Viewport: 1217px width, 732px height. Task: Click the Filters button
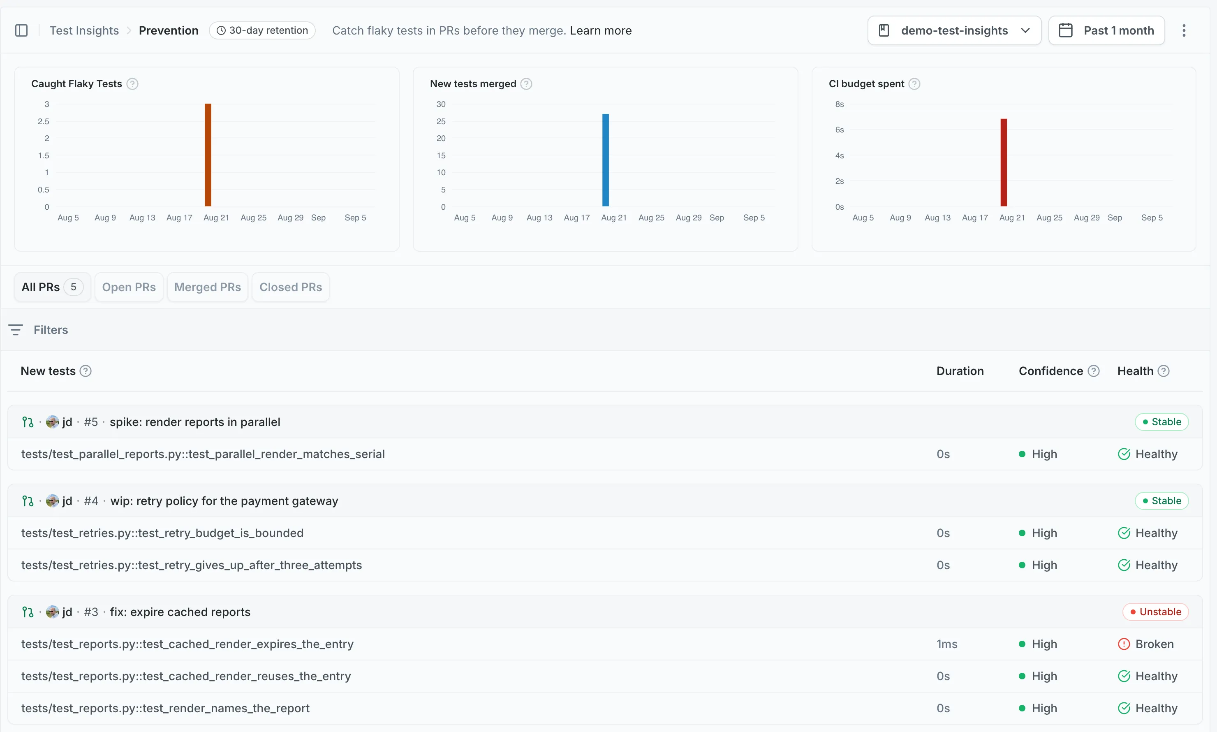[39, 330]
